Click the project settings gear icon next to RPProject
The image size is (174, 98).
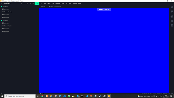pyautogui.click(x=21, y=4)
